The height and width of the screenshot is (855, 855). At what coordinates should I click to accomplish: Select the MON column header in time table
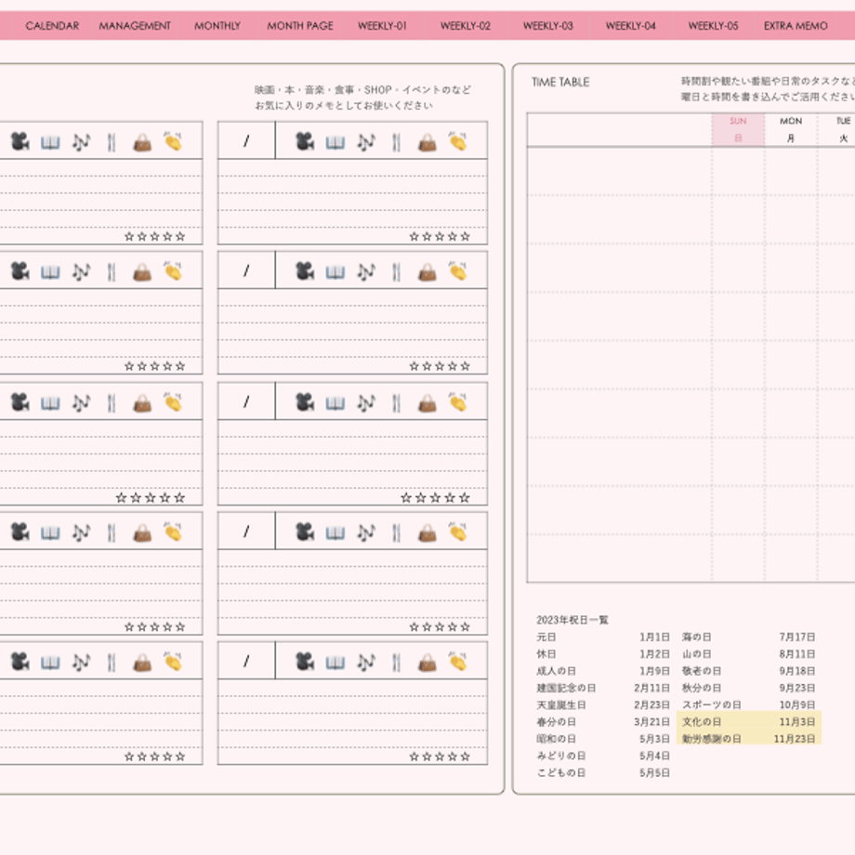pos(791,129)
